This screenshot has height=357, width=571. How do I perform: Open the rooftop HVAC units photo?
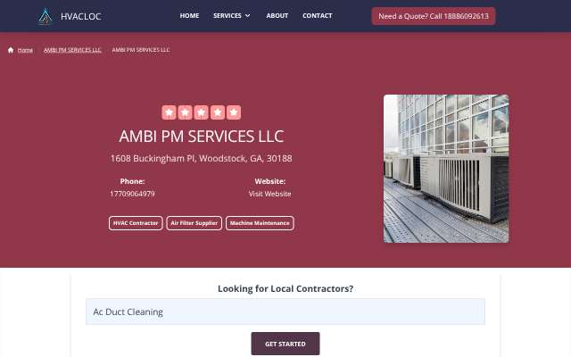(446, 169)
